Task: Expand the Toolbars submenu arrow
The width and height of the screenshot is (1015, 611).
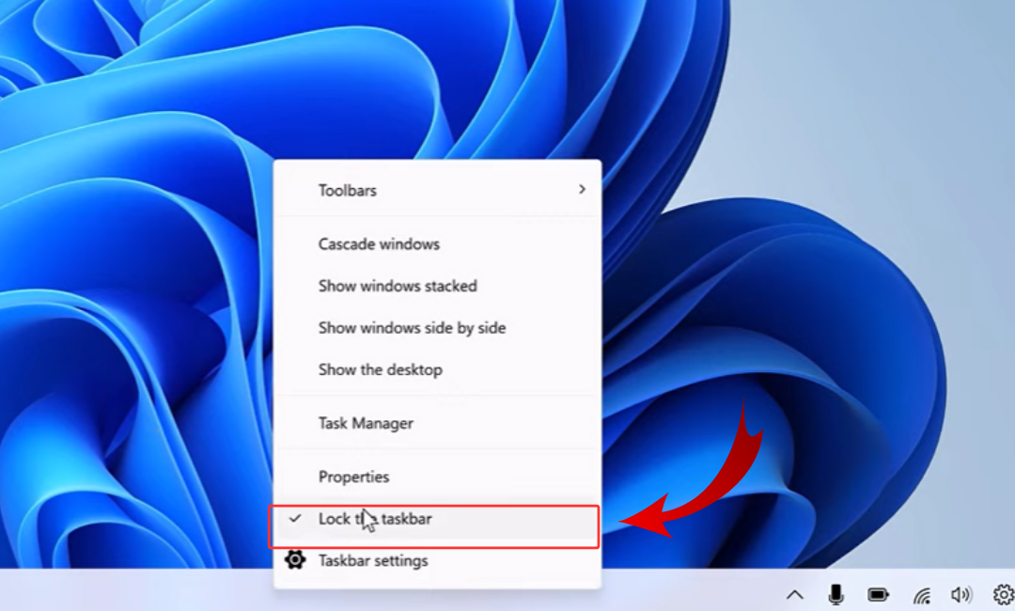Action: [x=582, y=190]
